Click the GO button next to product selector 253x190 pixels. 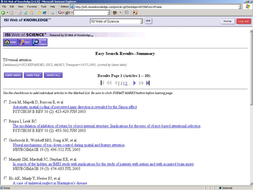[148, 21]
